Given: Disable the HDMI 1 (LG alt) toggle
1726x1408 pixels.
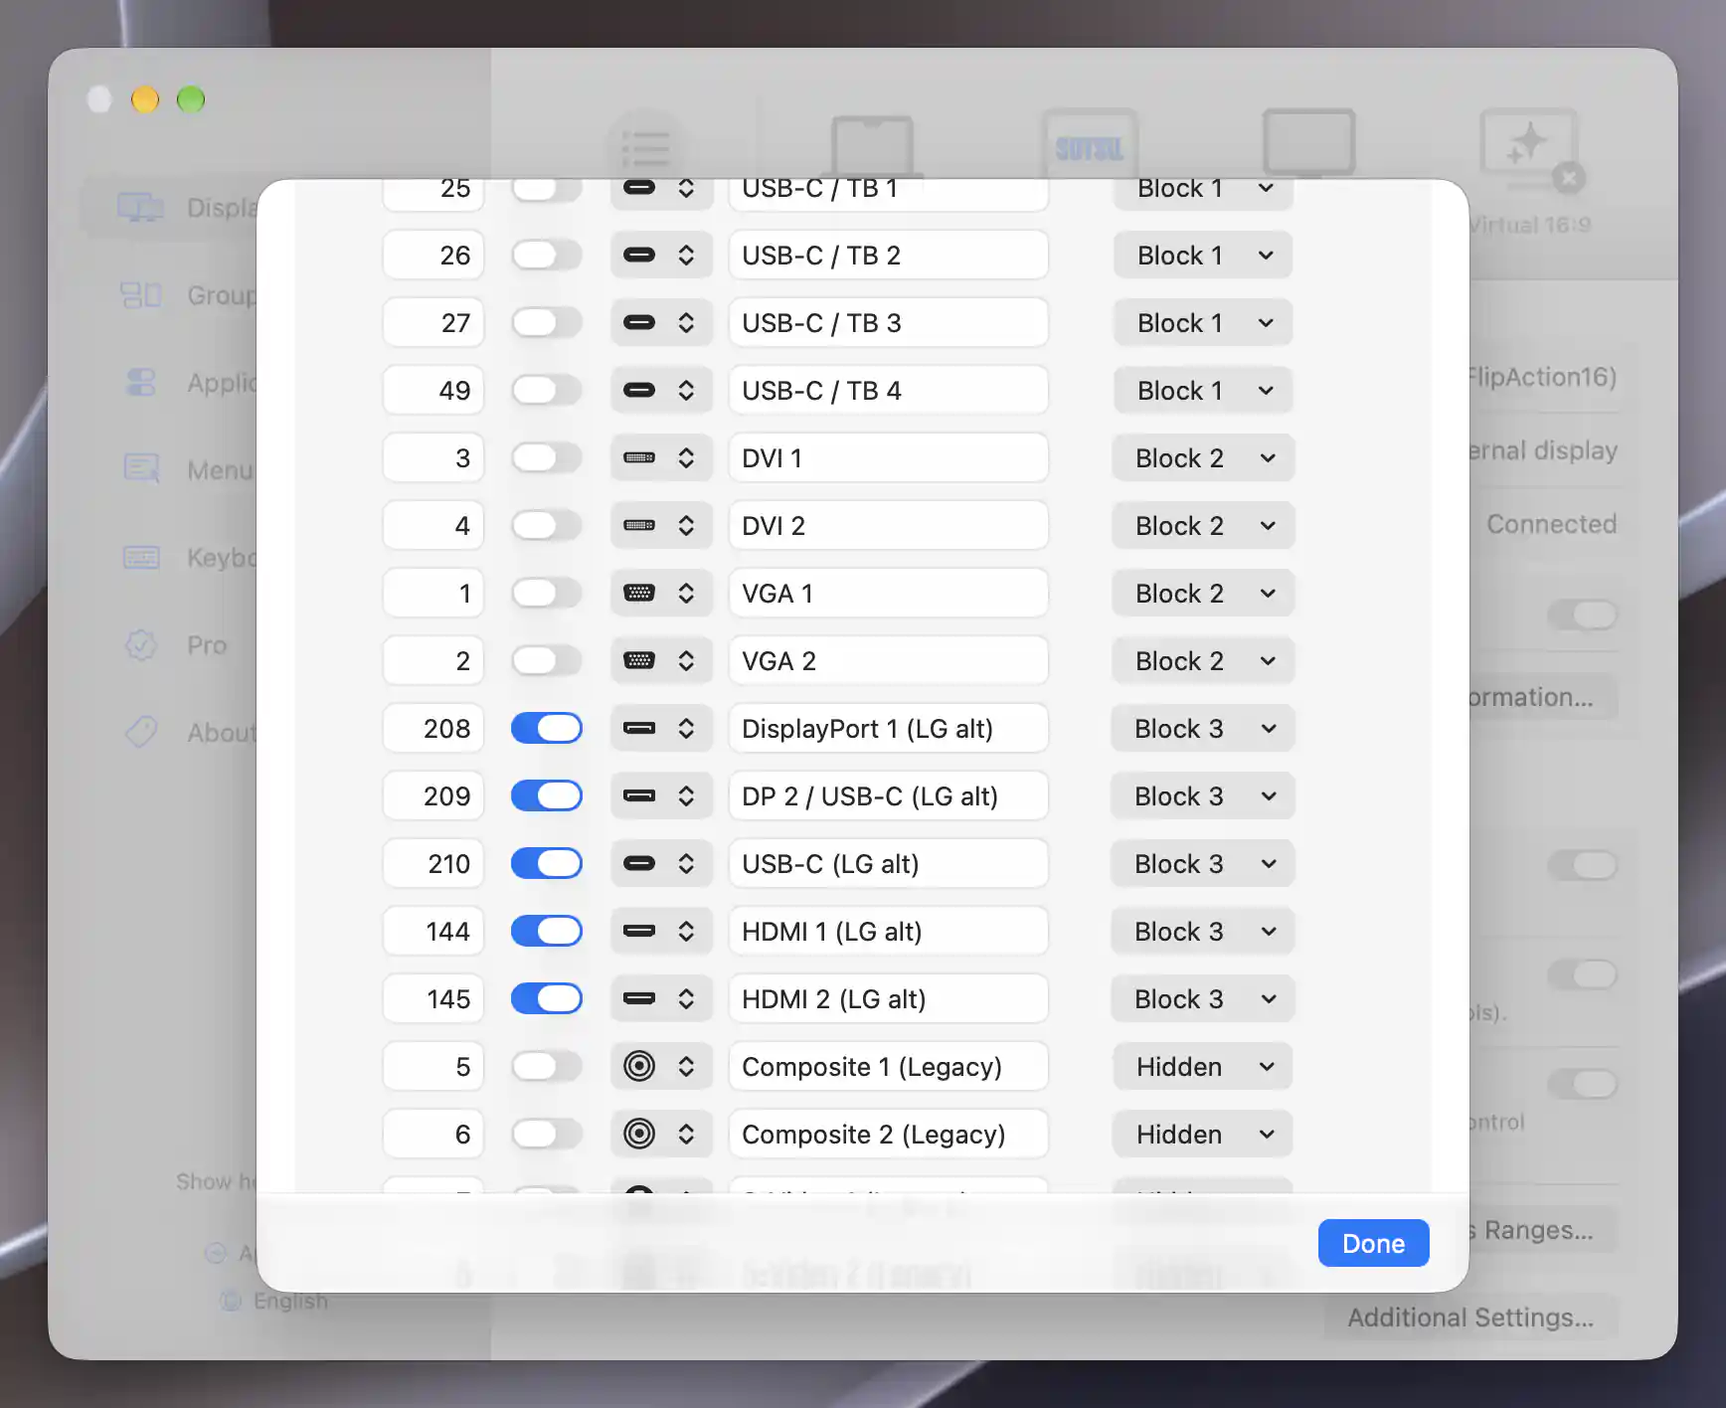Looking at the screenshot, I should (547, 932).
